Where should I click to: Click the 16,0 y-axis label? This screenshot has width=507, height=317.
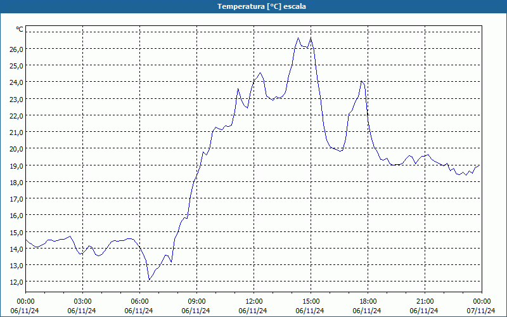point(16,215)
